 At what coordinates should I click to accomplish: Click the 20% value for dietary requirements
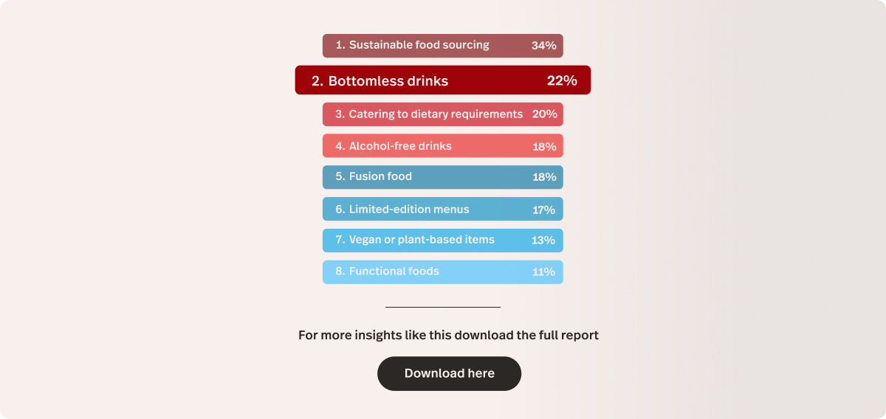pyautogui.click(x=544, y=114)
